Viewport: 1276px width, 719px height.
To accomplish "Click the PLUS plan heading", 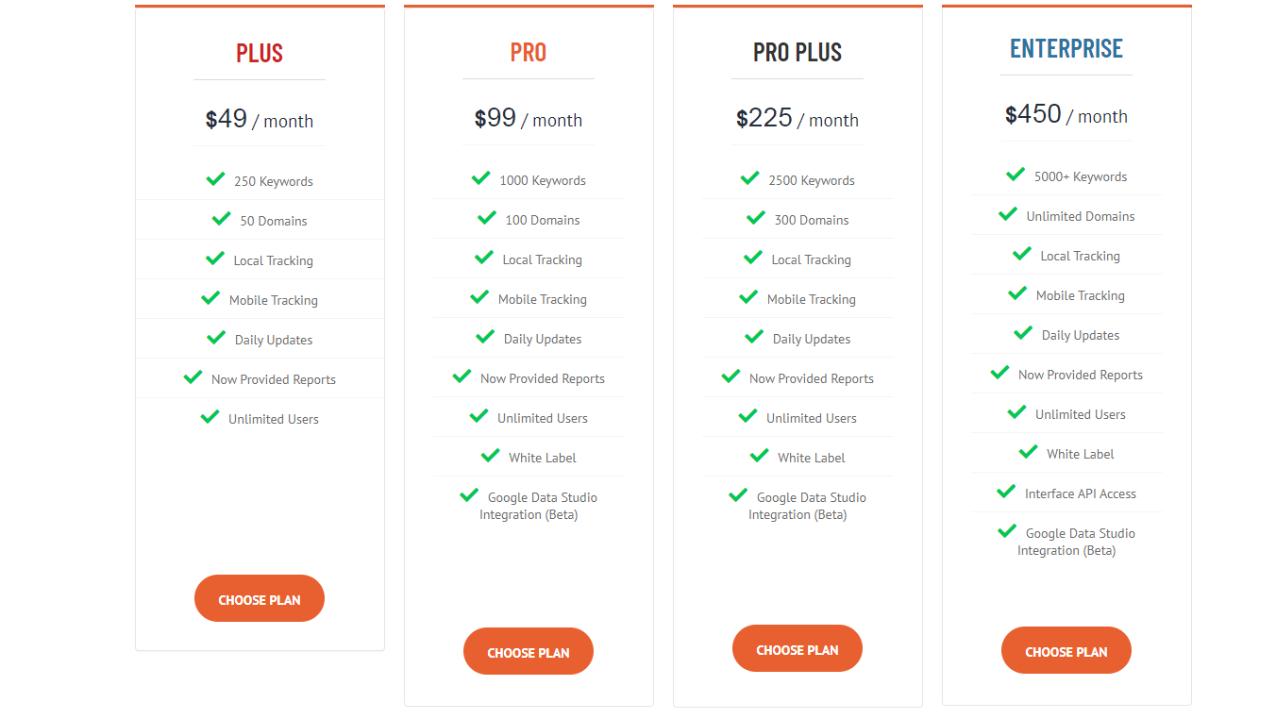I will pyautogui.click(x=260, y=53).
